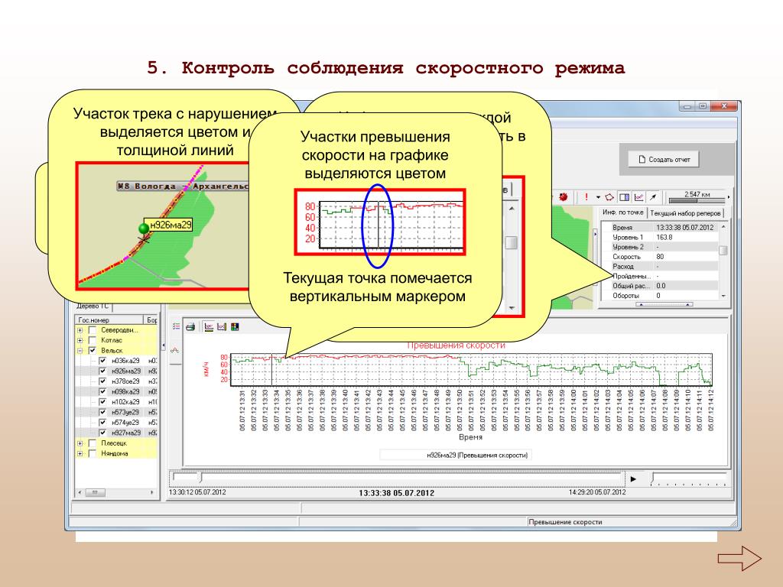Uncheck vehicle н926ма29
Viewport: 783px width, 587px height.
[x=103, y=371]
